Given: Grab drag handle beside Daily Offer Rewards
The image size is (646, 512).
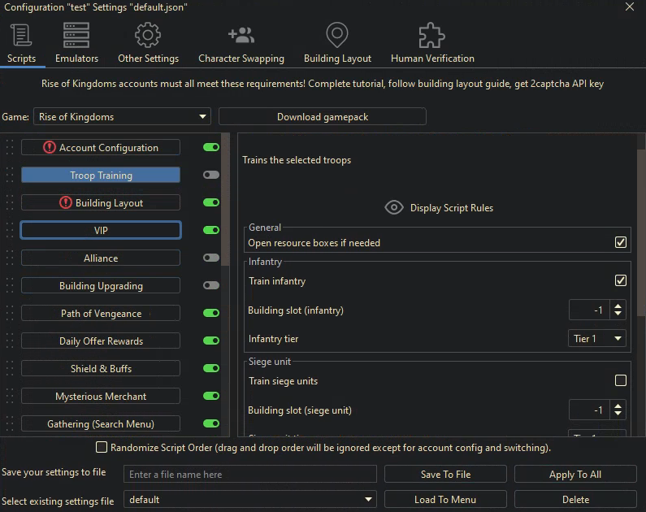Looking at the screenshot, I should point(10,341).
